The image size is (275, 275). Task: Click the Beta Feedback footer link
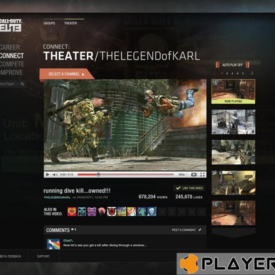click(x=11, y=256)
